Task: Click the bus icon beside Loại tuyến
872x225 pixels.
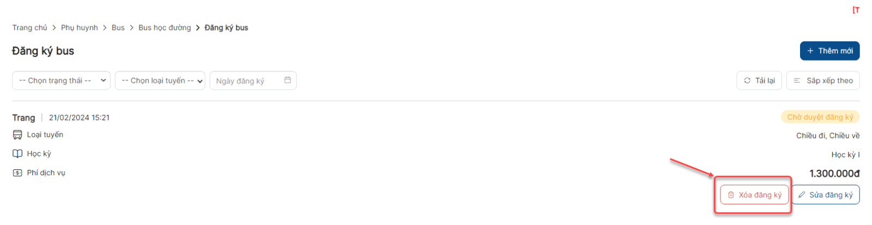Action: point(17,135)
